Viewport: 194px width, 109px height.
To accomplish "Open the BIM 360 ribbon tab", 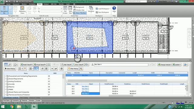I will [54, 4].
